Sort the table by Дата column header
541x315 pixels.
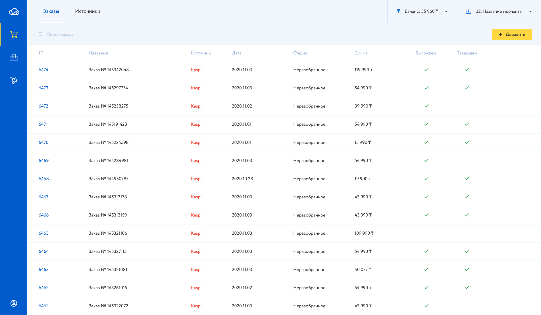pyautogui.click(x=236, y=53)
